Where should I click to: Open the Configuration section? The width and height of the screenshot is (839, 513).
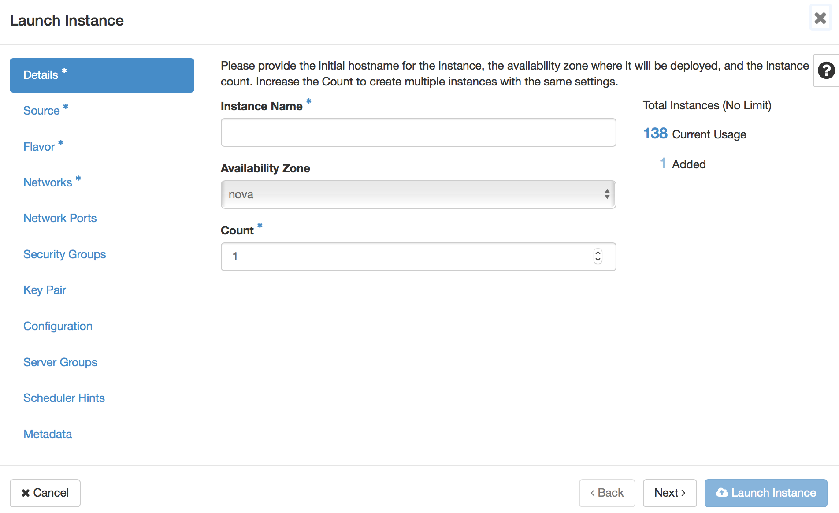click(x=58, y=326)
